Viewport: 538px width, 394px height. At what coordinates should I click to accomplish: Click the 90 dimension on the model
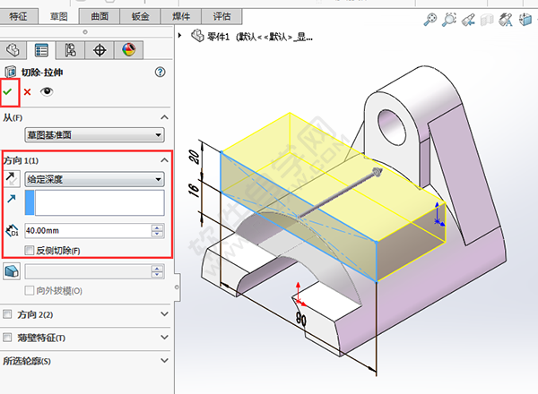click(301, 320)
